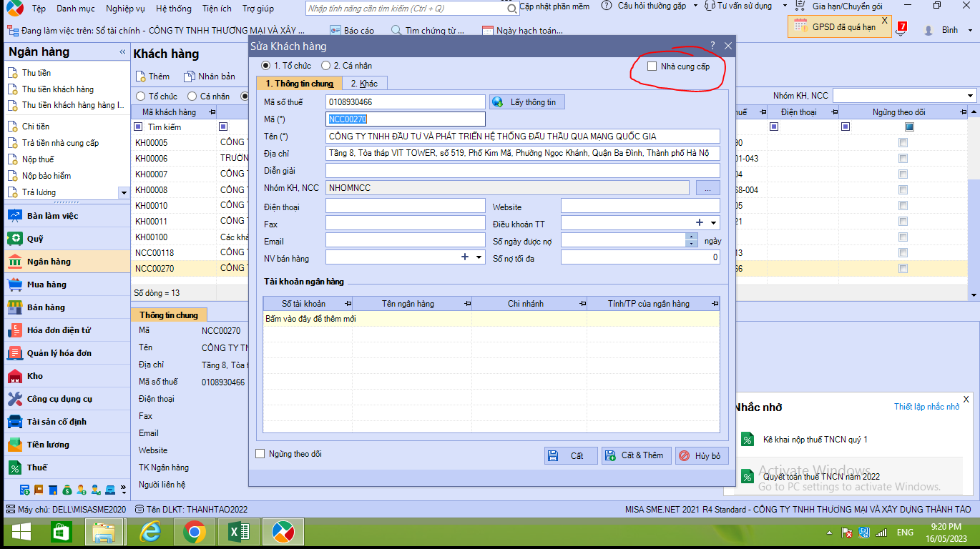
Task: Expand Ngân hàng task list down arrow
Action: coord(123,192)
